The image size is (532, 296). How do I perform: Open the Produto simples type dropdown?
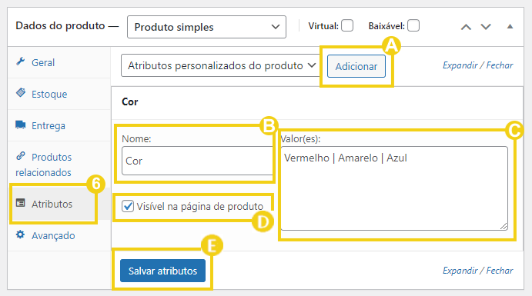pos(206,27)
